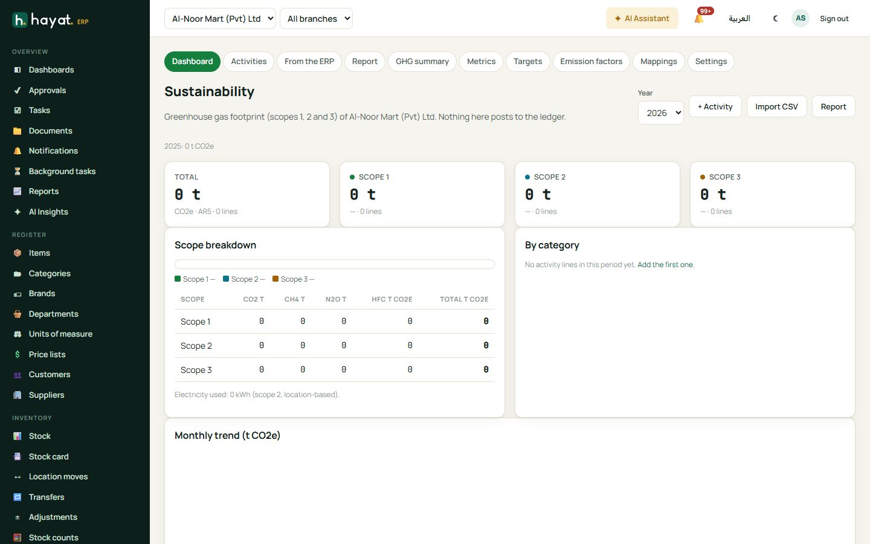Viewport: 870px width, 544px height.
Task: Click the Transfers icon in sidebar
Action: [18, 497]
